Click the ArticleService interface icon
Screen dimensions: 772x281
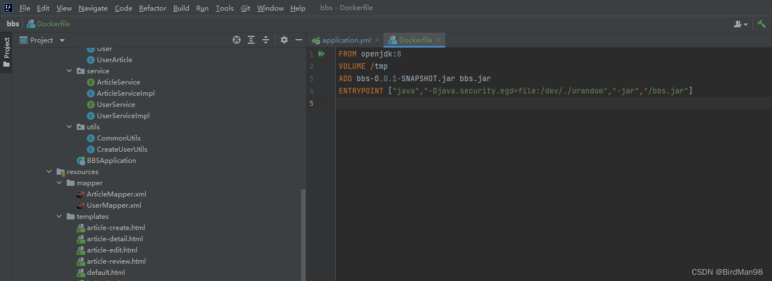[x=91, y=82]
